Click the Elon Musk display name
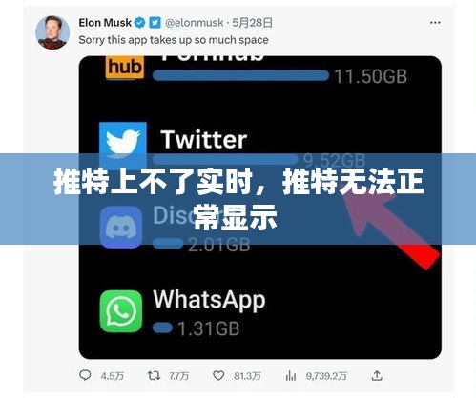 tap(105, 23)
